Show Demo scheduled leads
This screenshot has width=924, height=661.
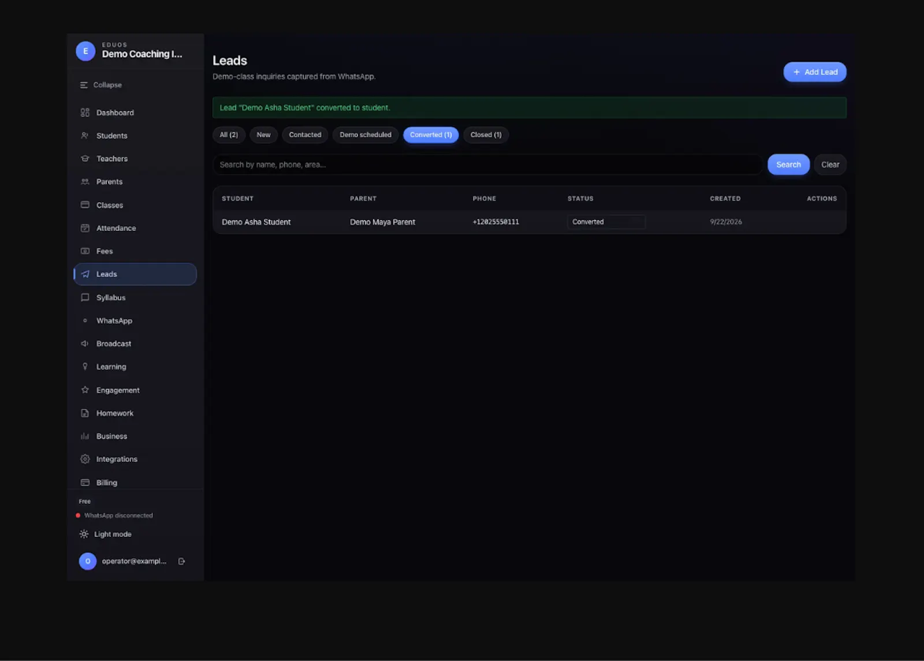tap(366, 135)
